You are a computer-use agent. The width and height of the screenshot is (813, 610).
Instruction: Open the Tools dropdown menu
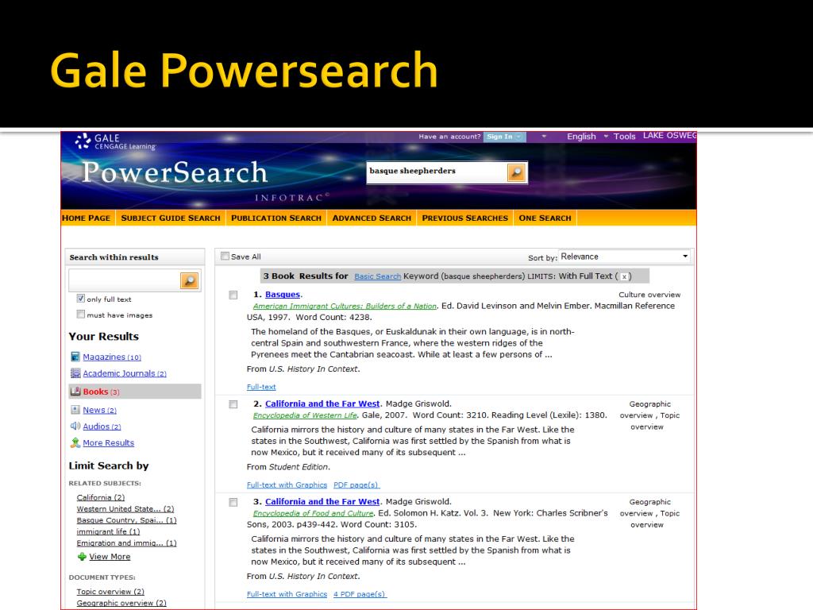624,137
